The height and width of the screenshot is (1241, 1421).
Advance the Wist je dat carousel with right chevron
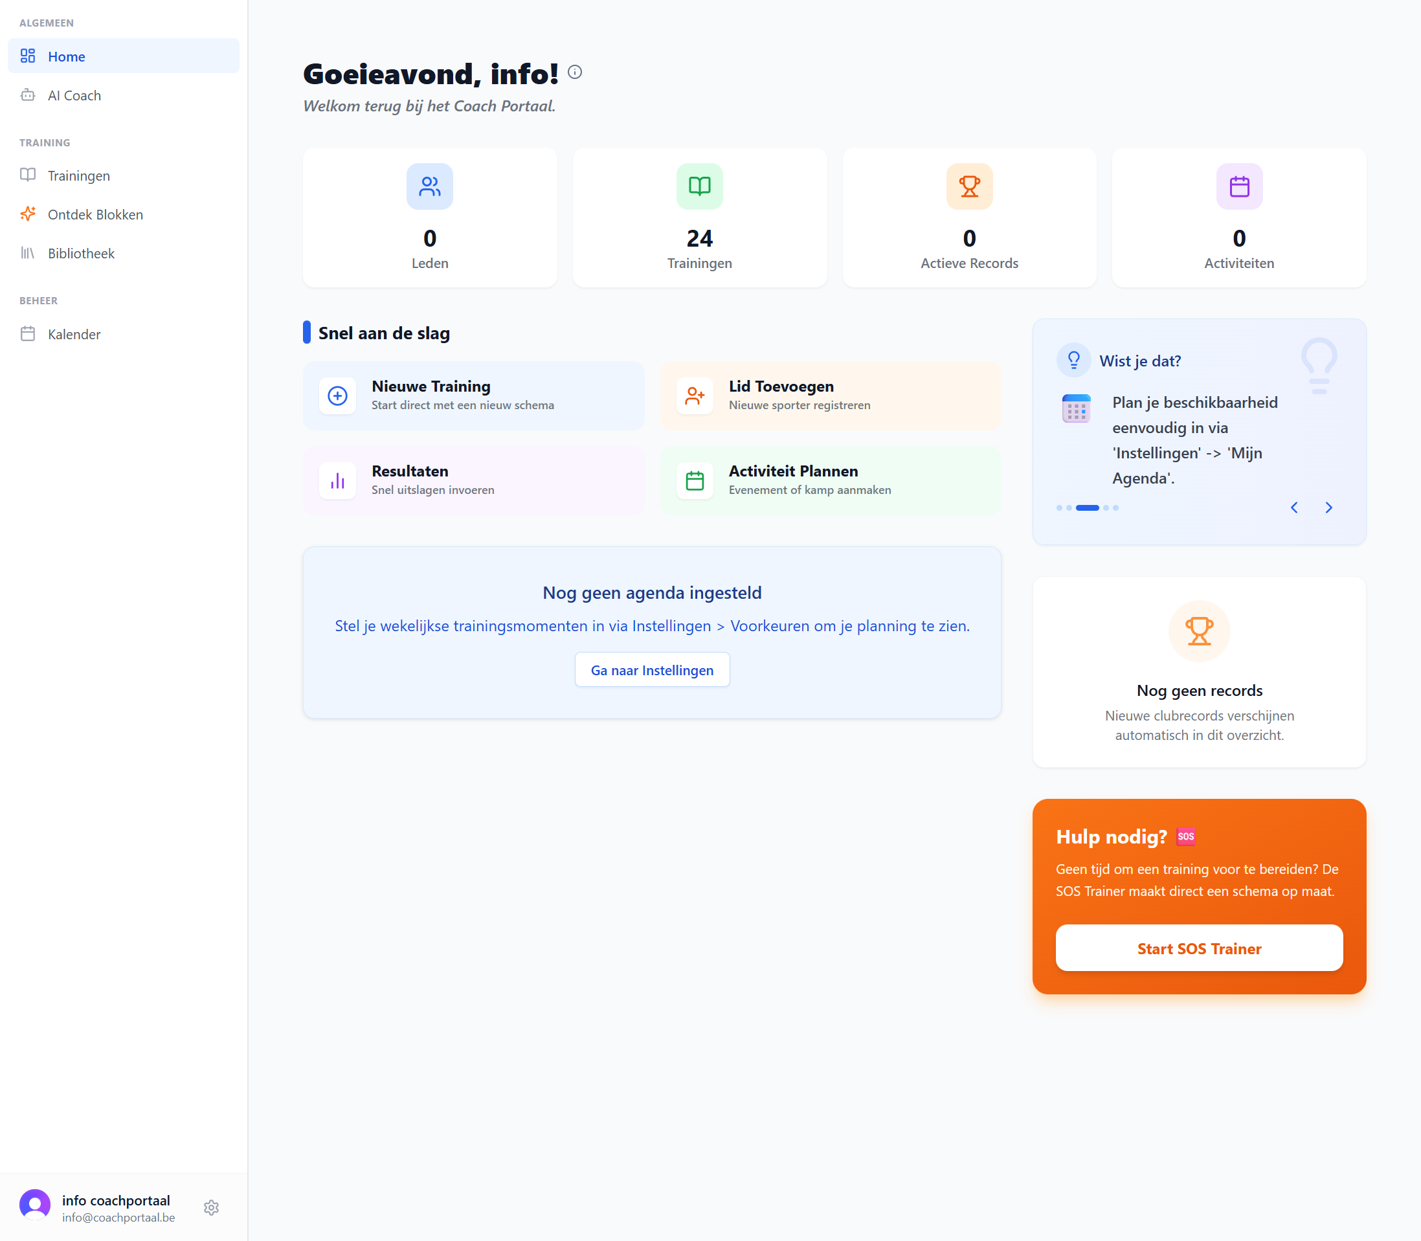[1329, 507]
